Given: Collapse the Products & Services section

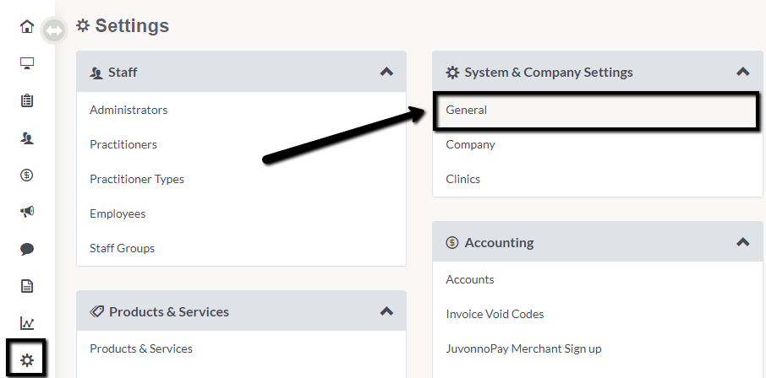Looking at the screenshot, I should tap(386, 311).
